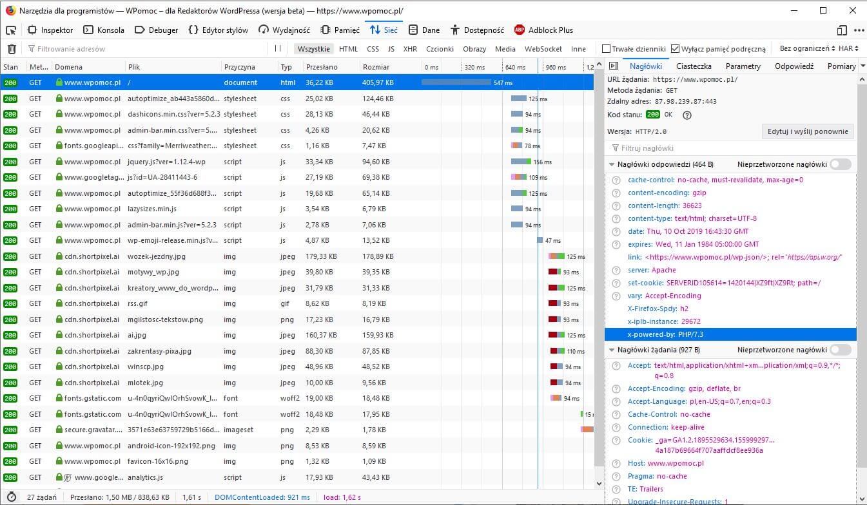
Task: Filter requests by HTML
Action: pos(348,49)
